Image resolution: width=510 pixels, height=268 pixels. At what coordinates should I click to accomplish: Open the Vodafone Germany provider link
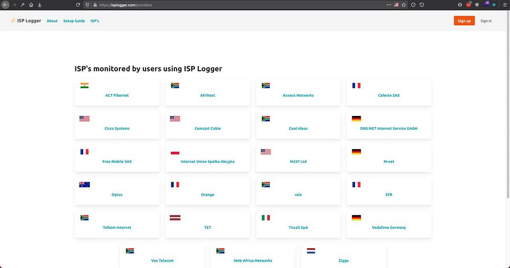pyautogui.click(x=389, y=227)
